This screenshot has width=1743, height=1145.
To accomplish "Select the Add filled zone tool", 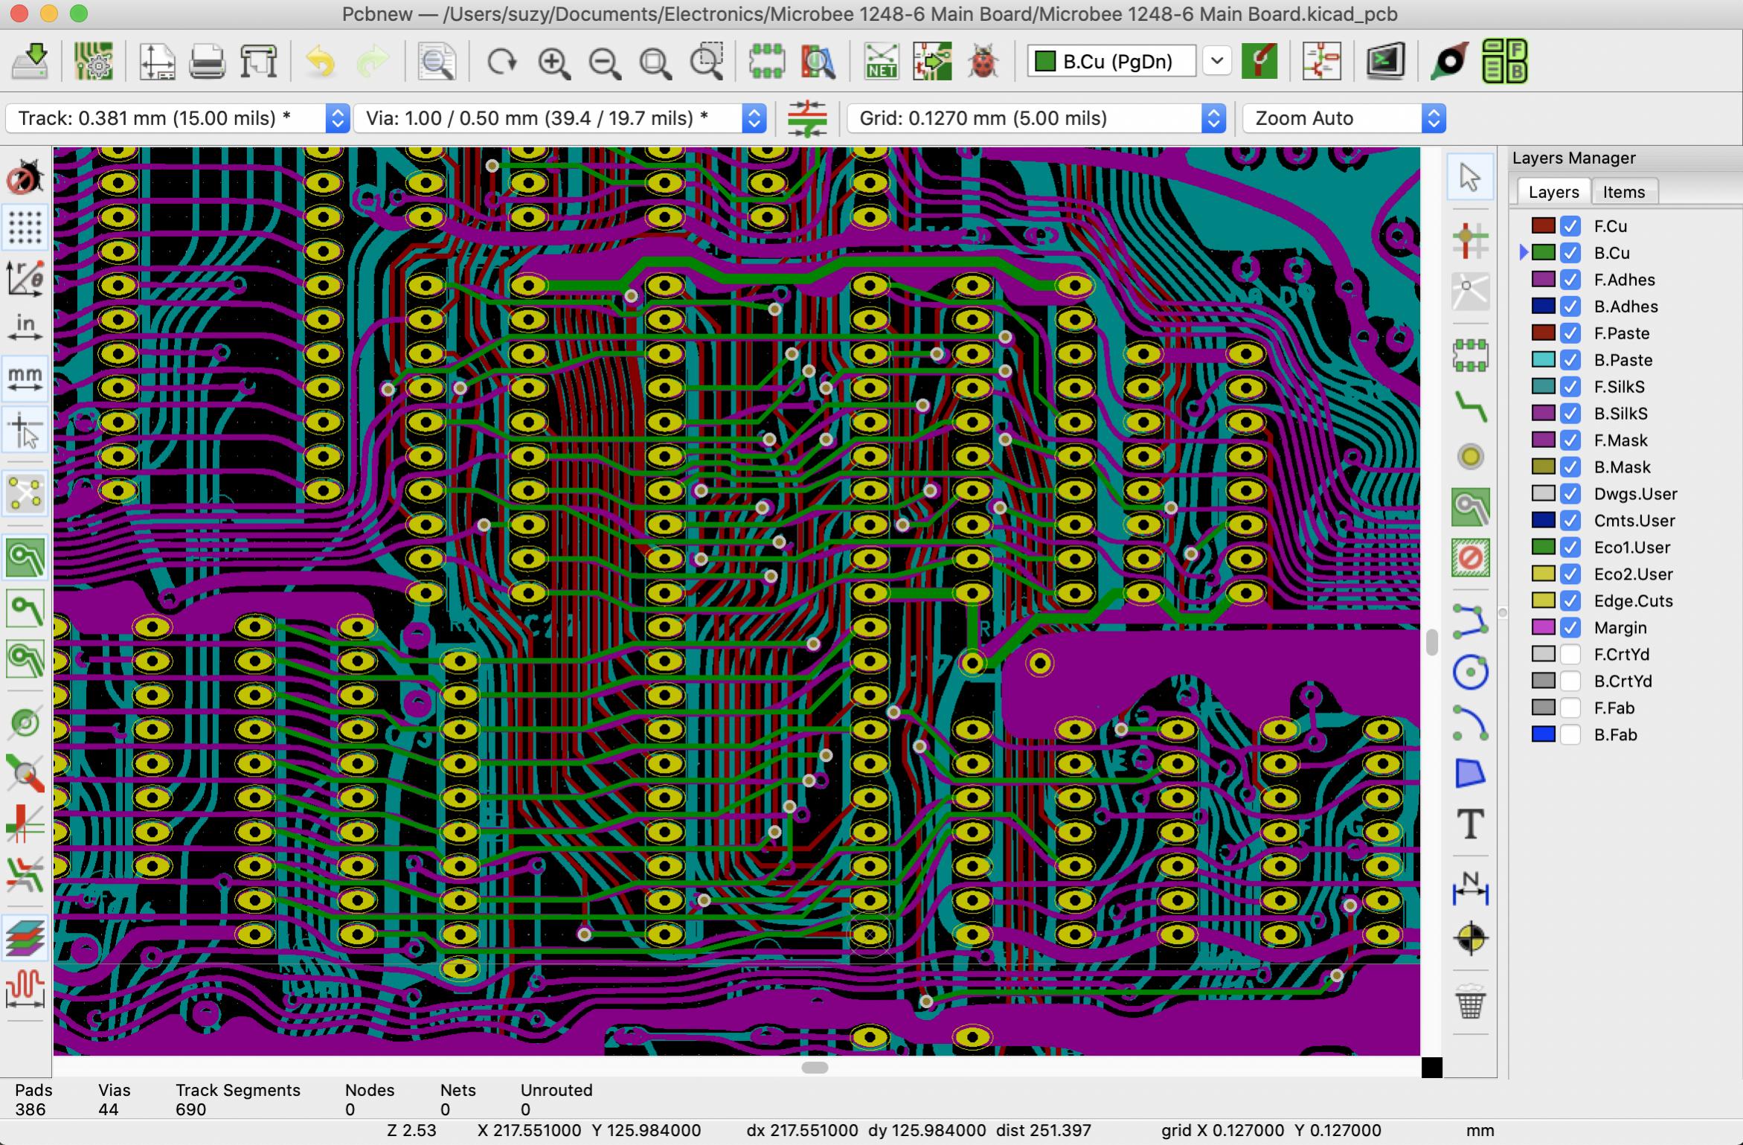I will click(x=1470, y=507).
